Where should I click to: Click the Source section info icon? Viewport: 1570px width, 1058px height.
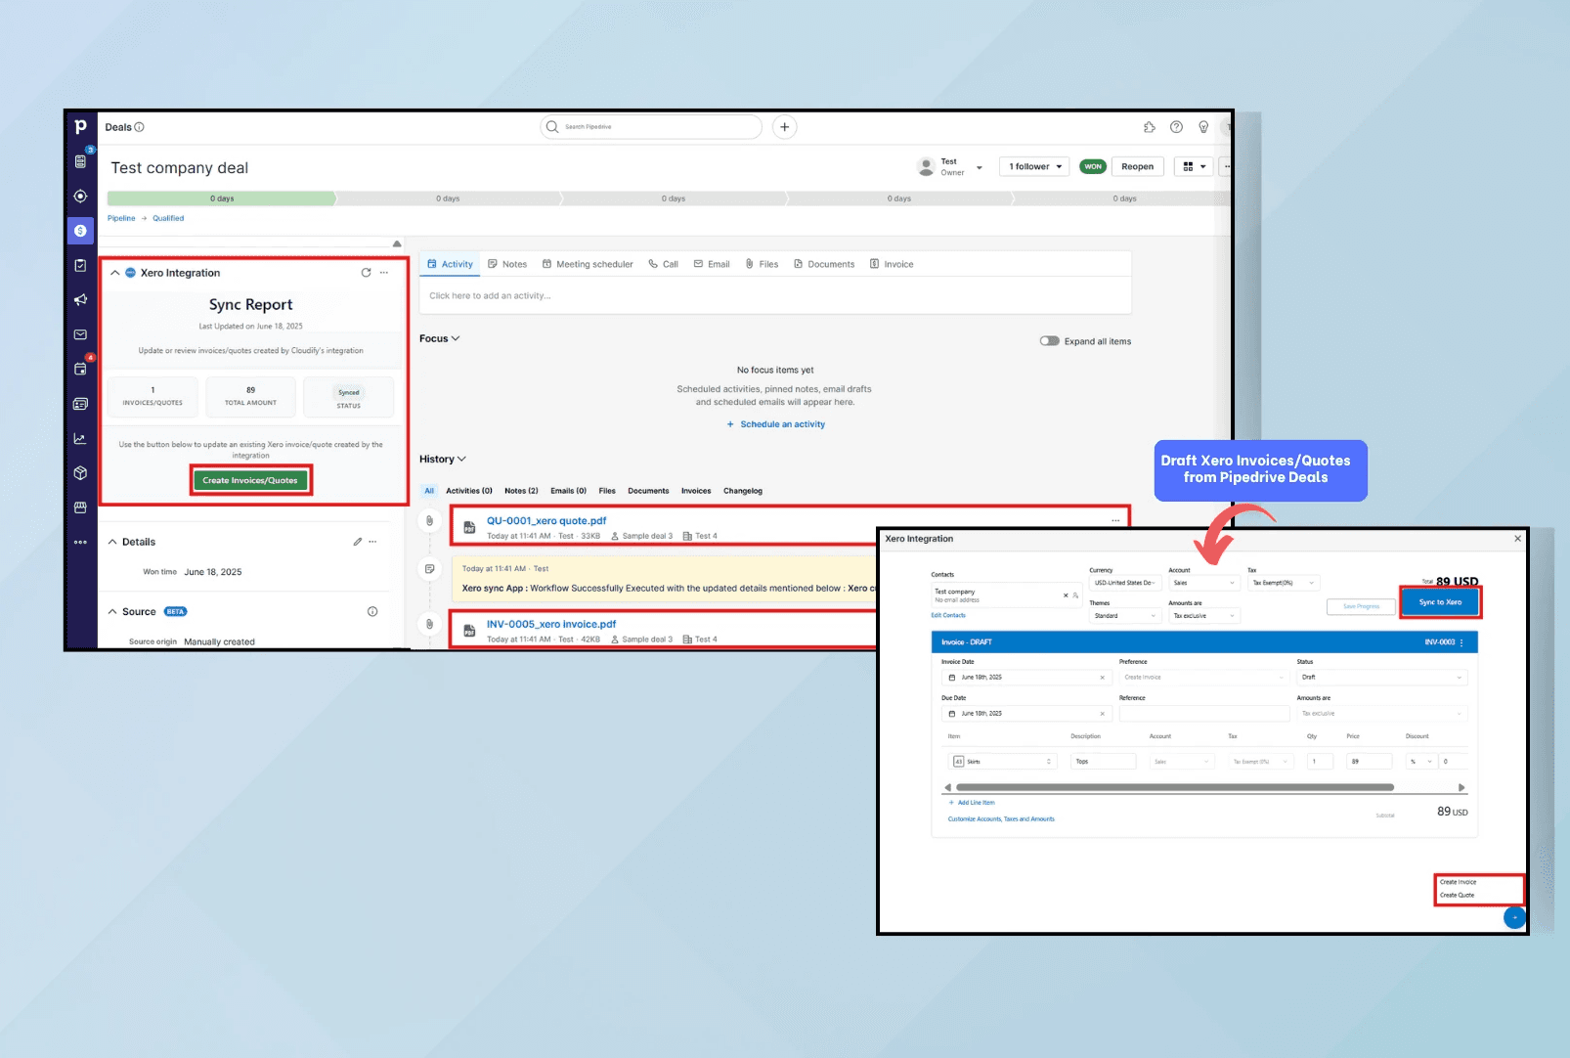(372, 612)
